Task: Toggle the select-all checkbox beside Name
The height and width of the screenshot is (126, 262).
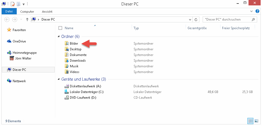Action: pos(60,28)
